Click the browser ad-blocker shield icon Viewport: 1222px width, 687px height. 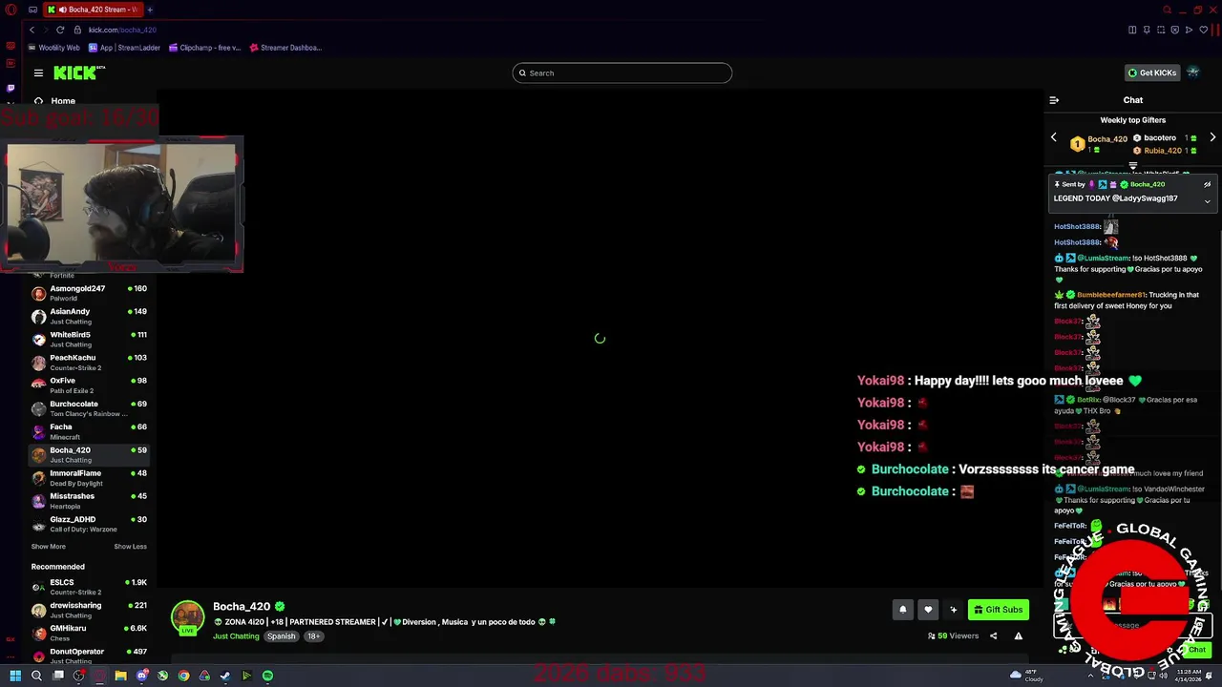click(1175, 30)
